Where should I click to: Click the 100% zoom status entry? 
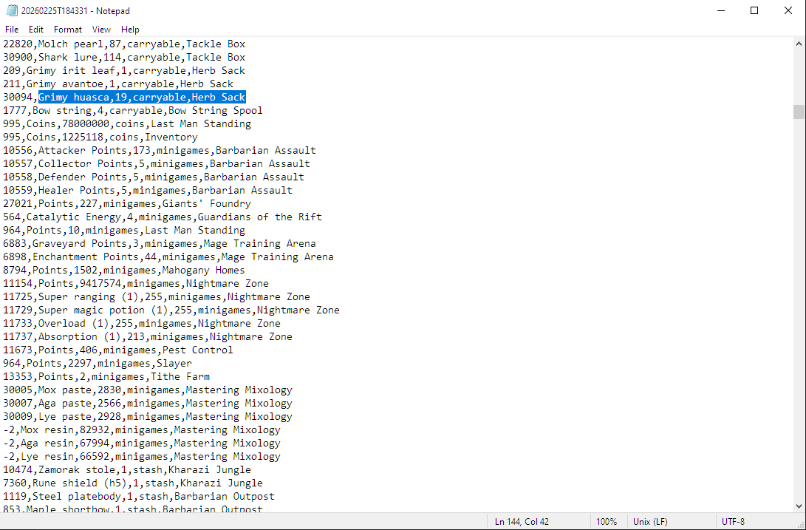(x=607, y=522)
